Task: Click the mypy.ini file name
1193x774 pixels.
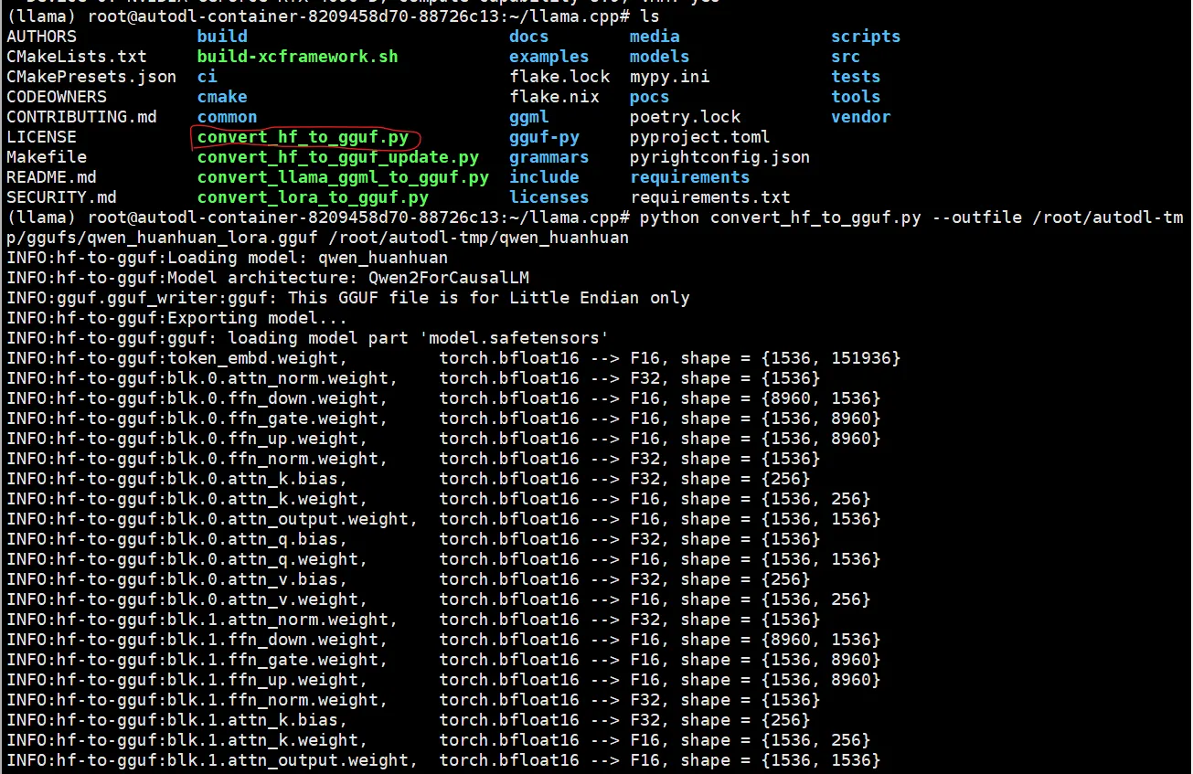Action: (670, 77)
